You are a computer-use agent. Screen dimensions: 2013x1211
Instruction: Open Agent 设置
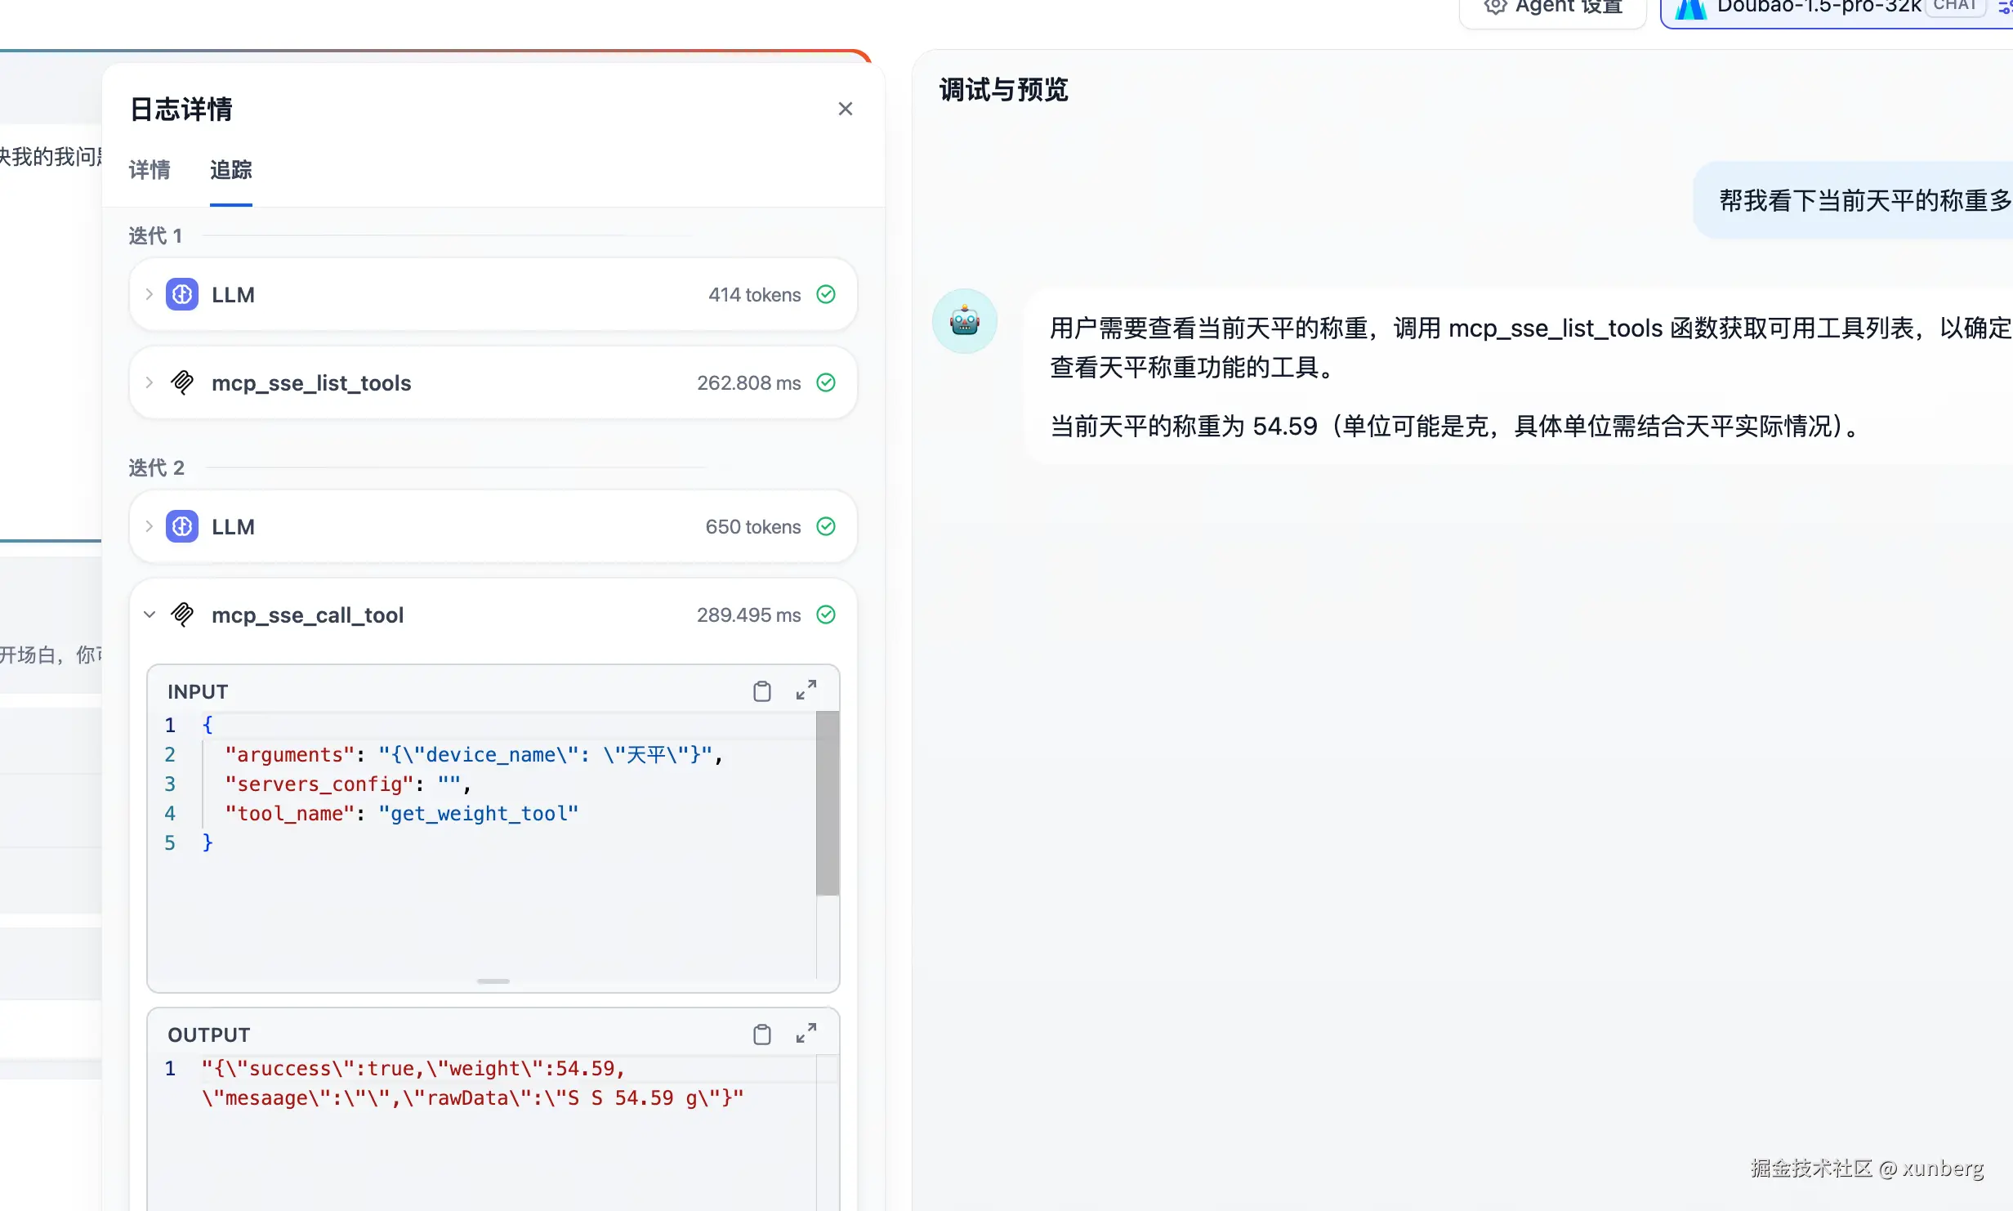[1551, 7]
